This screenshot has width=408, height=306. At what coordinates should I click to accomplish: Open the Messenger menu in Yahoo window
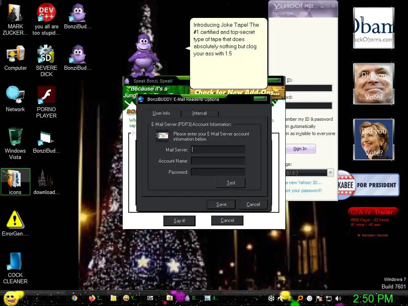point(282,13)
